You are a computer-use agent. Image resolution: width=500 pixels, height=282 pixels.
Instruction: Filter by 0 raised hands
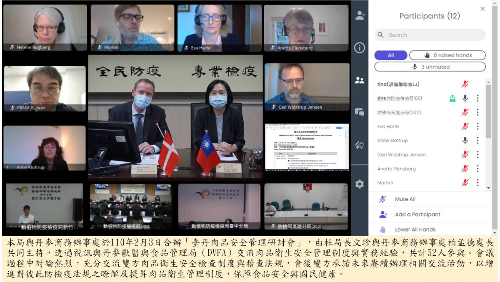point(447,55)
